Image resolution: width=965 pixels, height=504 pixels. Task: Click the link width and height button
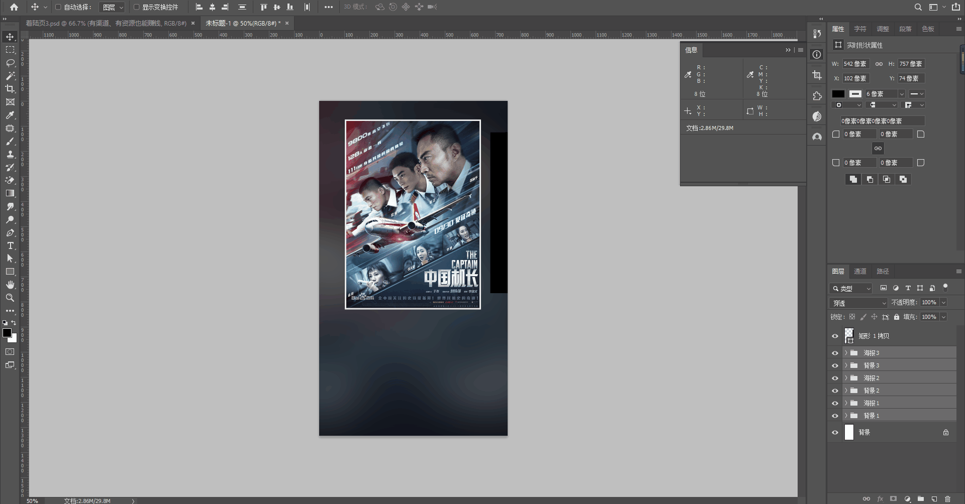click(x=879, y=64)
